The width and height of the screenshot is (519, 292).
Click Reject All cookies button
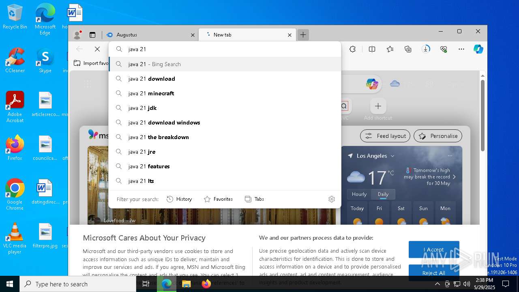click(x=434, y=273)
